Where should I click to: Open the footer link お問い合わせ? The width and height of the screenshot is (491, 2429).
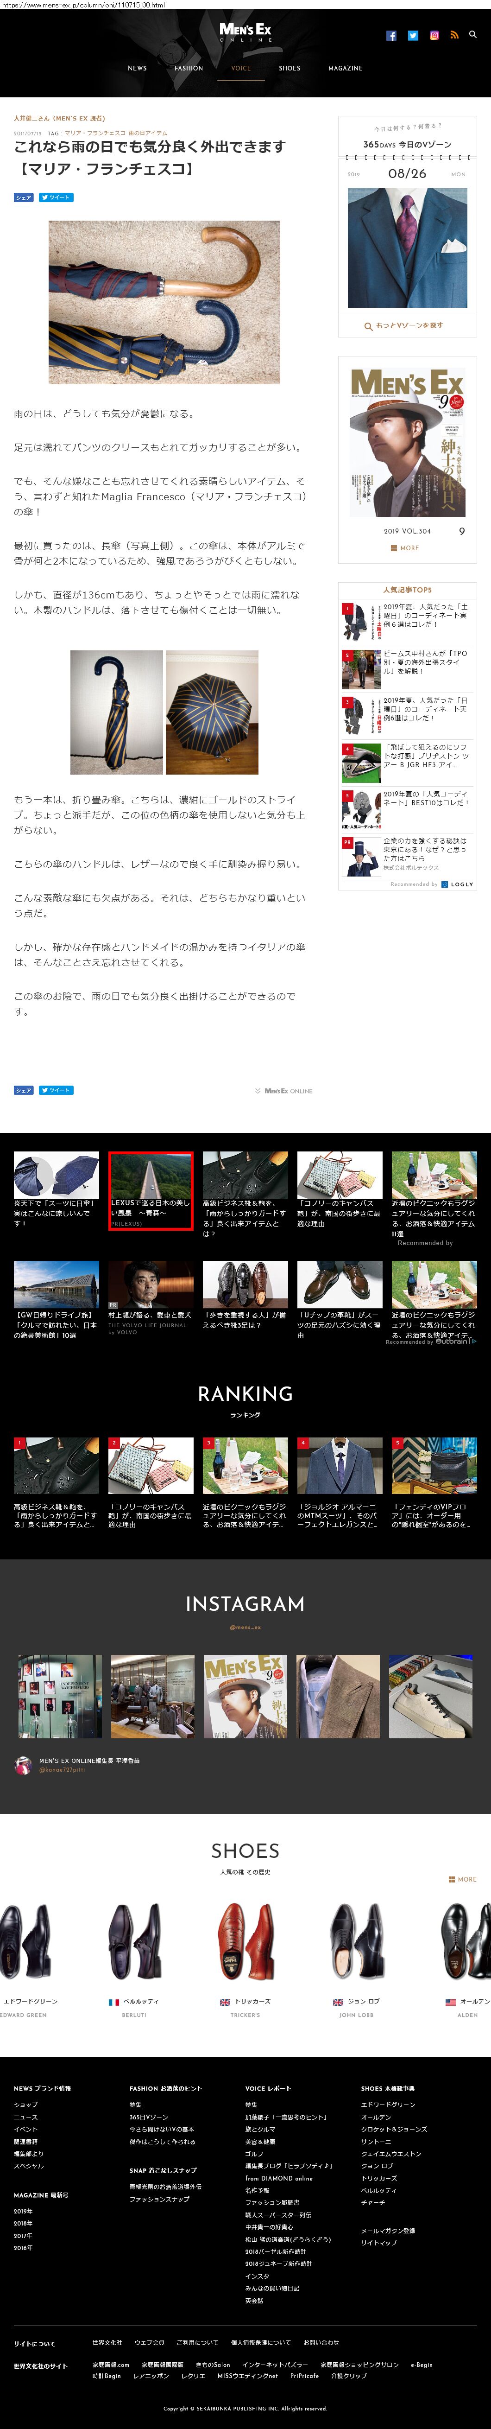click(321, 2342)
